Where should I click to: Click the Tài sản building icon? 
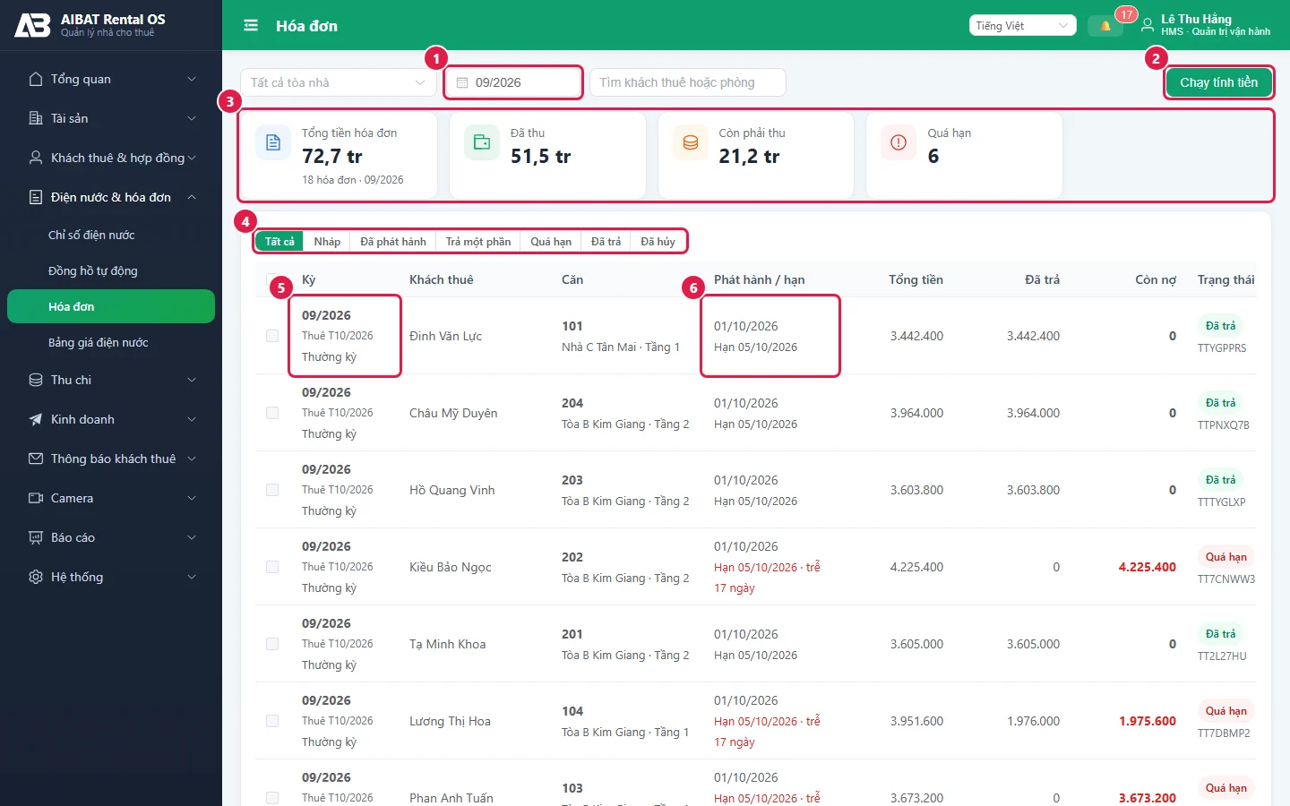point(36,118)
